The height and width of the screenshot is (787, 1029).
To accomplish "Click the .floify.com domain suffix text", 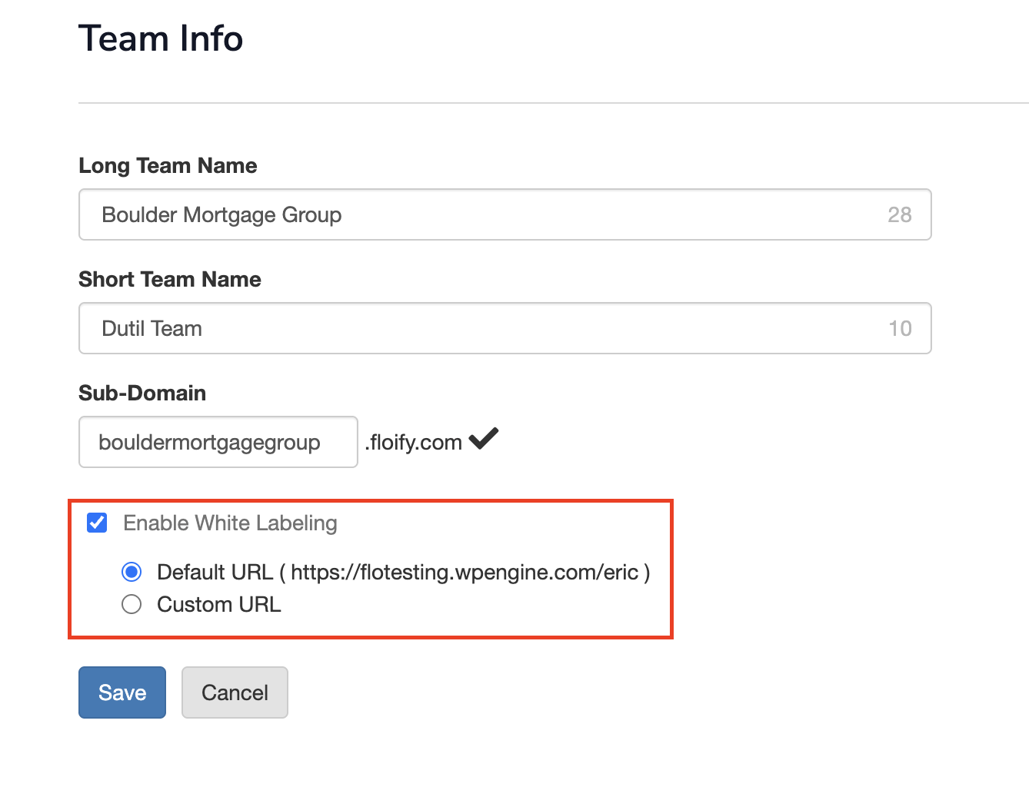I will tap(414, 443).
